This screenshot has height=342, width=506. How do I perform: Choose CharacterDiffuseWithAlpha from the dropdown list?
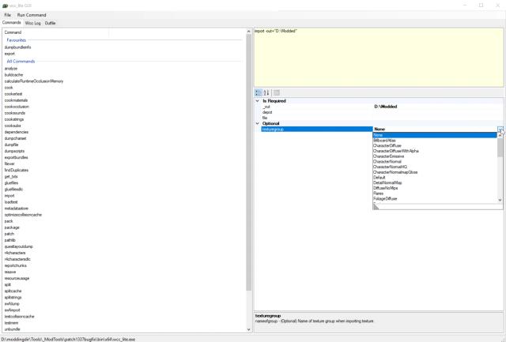click(x=435, y=151)
